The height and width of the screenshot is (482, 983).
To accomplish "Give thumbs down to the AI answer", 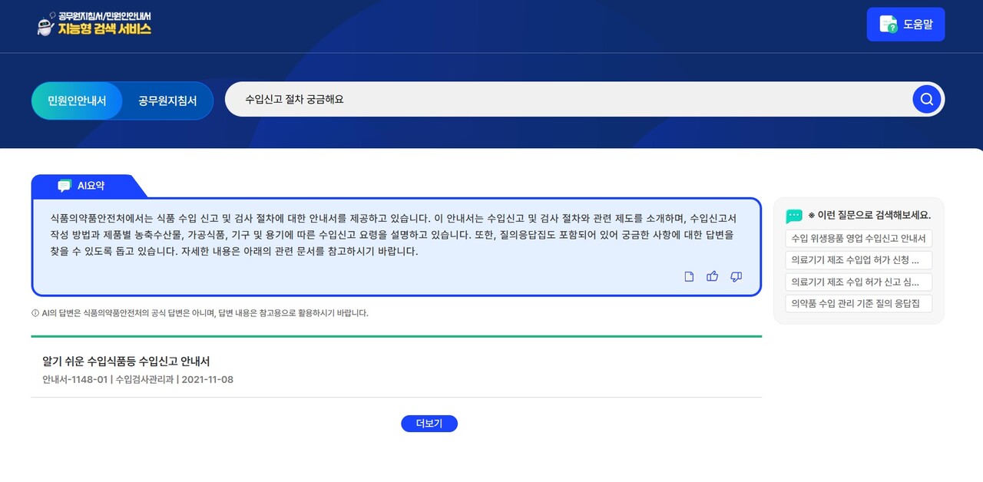I will click(736, 276).
